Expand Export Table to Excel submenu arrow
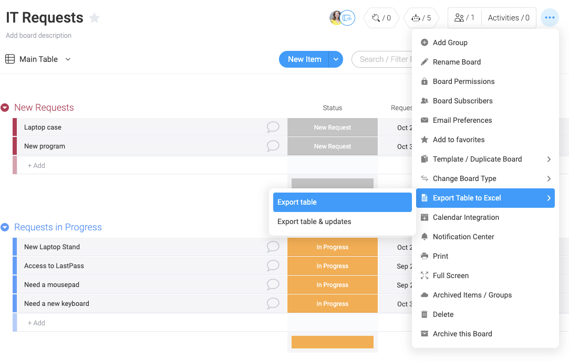The width and height of the screenshot is (569, 361). pos(549,198)
